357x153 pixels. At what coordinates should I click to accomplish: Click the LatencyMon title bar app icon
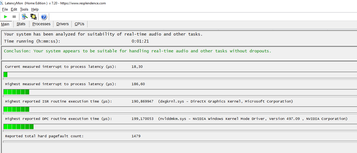click(x=2, y=3)
